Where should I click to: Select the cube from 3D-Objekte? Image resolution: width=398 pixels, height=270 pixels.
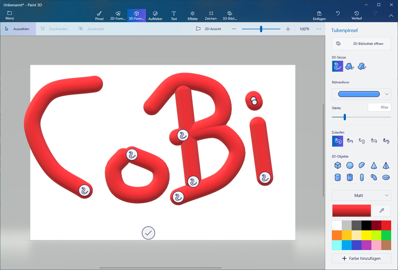(337, 165)
